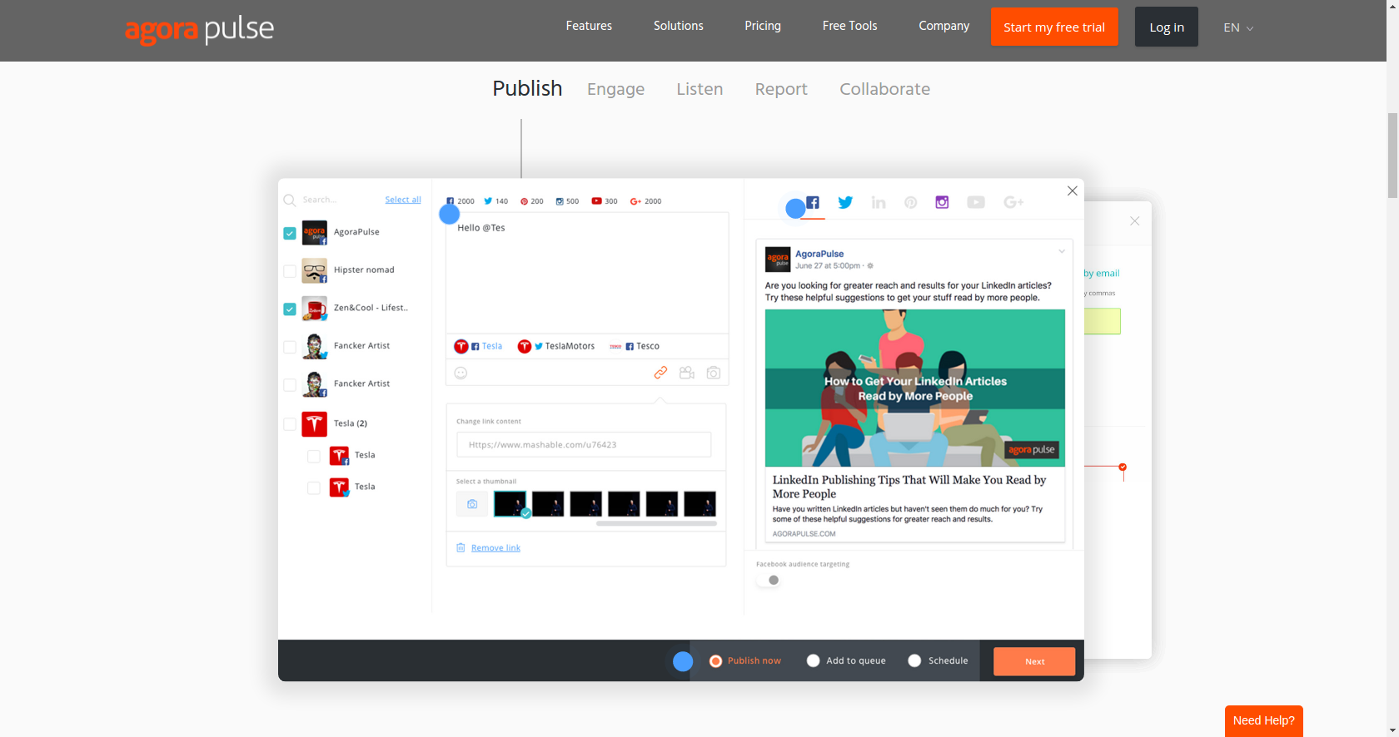Click the link URL input field
Viewport: 1399px width, 737px height.
coord(584,444)
